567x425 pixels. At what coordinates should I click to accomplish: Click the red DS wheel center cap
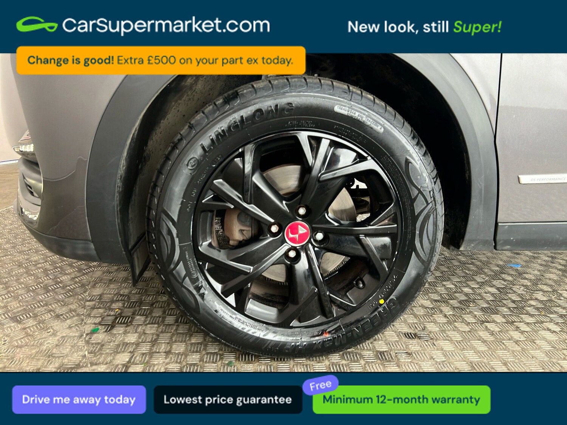point(297,233)
